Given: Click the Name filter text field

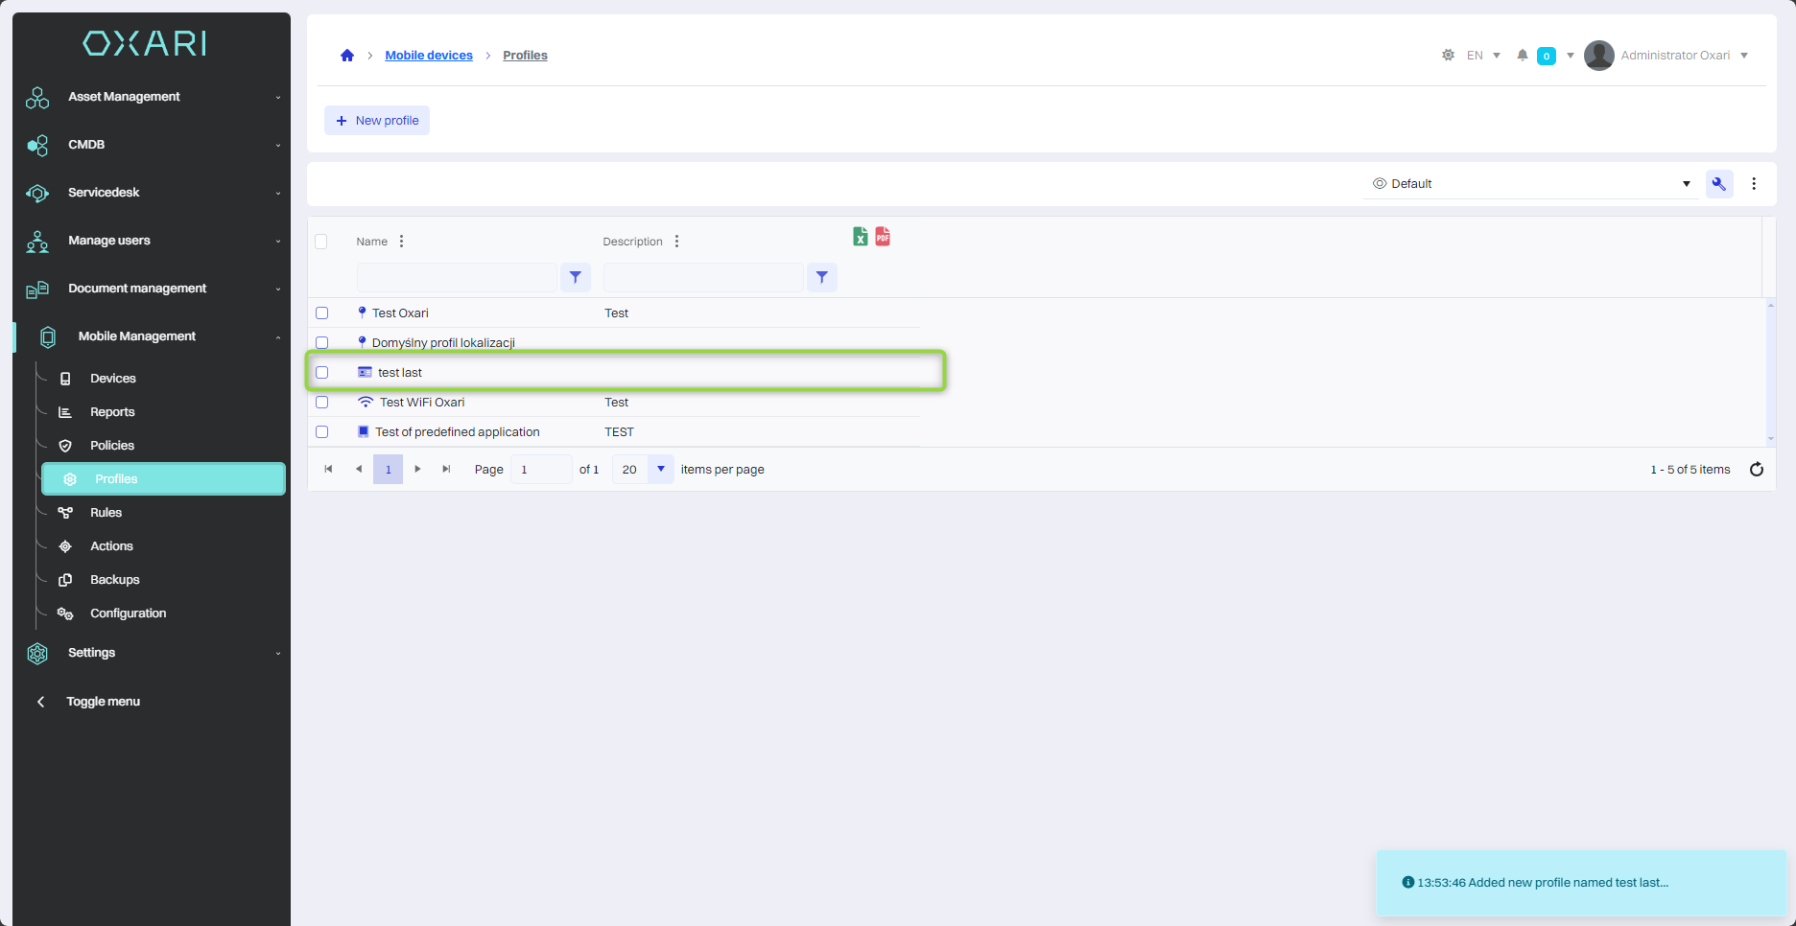Looking at the screenshot, I should tap(457, 277).
